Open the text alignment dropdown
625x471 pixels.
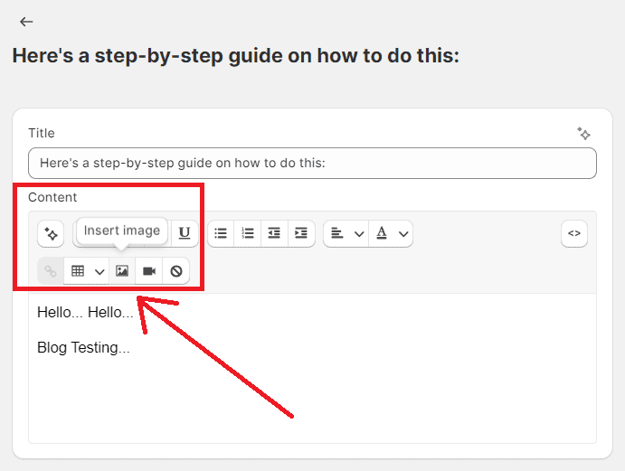pyautogui.click(x=346, y=233)
